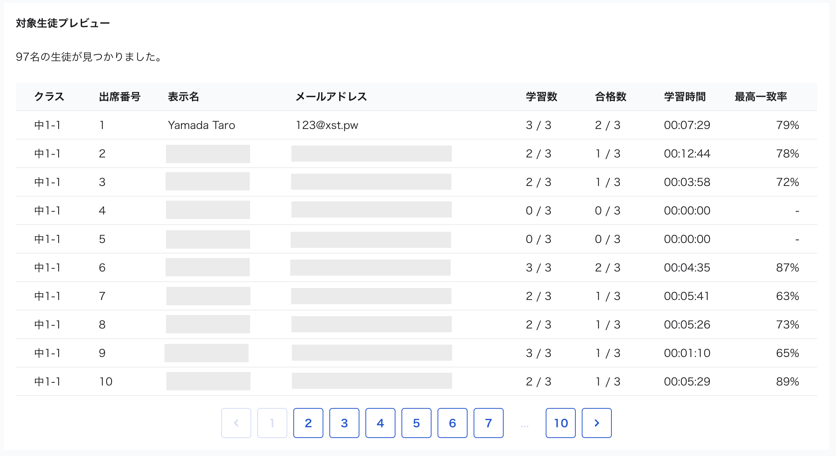Advance to next page using right chevron

click(597, 423)
